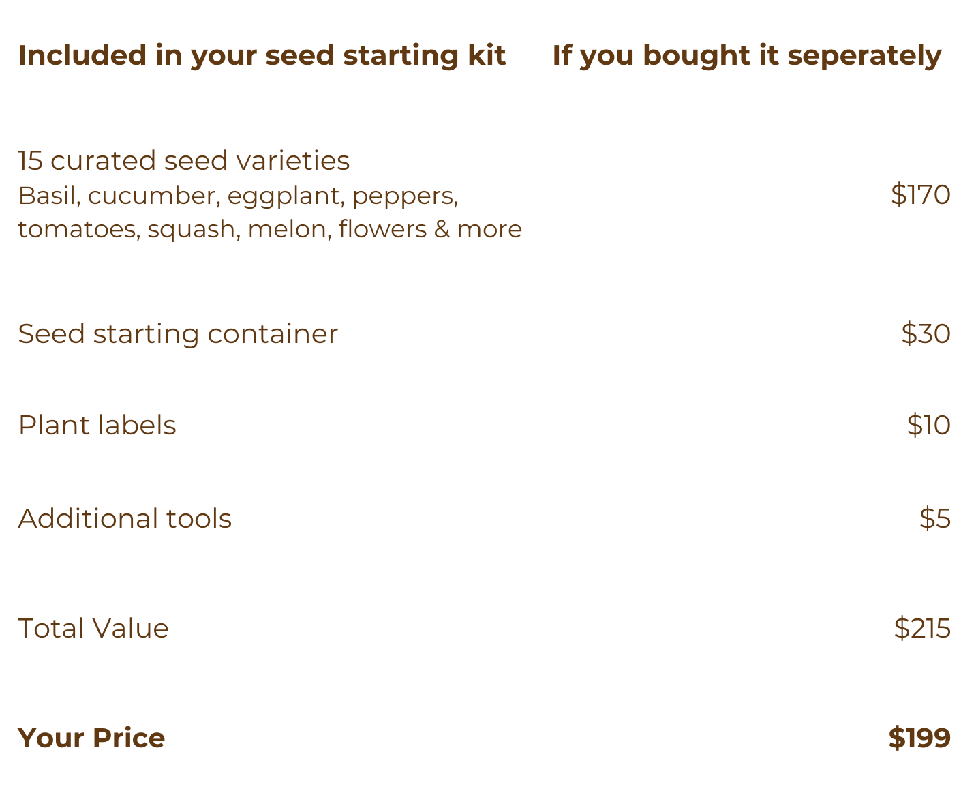Click the $215 total value amount
The width and height of the screenshot is (961, 806).
coord(922,628)
